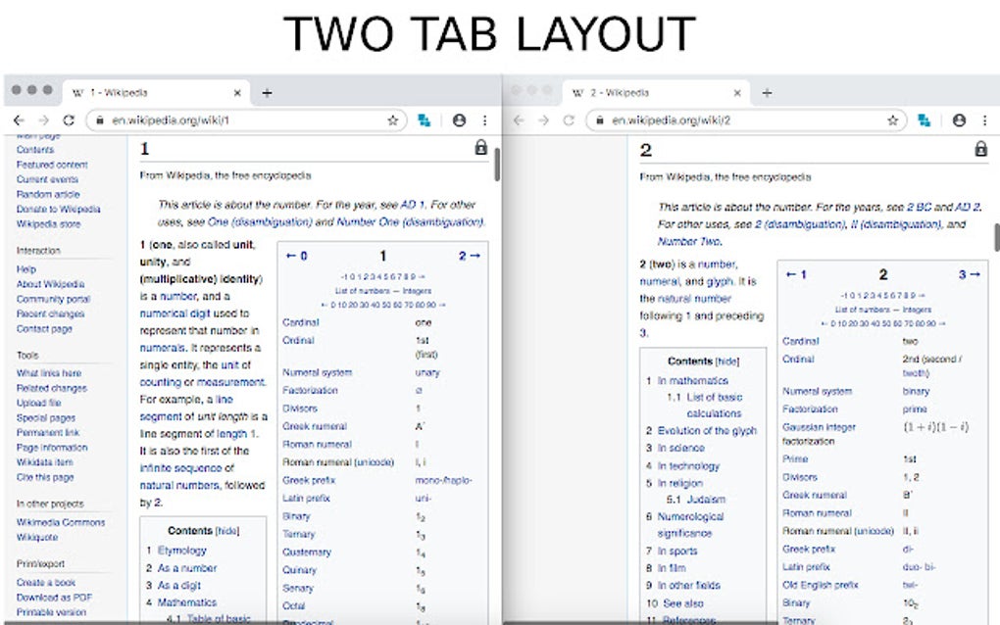The width and height of the screenshot is (1000, 625).
Task: Open 'Recent changes' in the sidebar
Action: [x=50, y=314]
